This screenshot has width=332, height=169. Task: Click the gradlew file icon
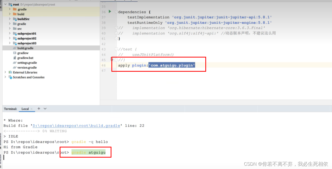pyautogui.click(x=15, y=53)
